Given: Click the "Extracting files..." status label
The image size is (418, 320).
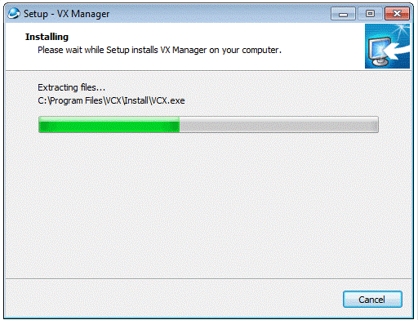Looking at the screenshot, I should [x=71, y=87].
